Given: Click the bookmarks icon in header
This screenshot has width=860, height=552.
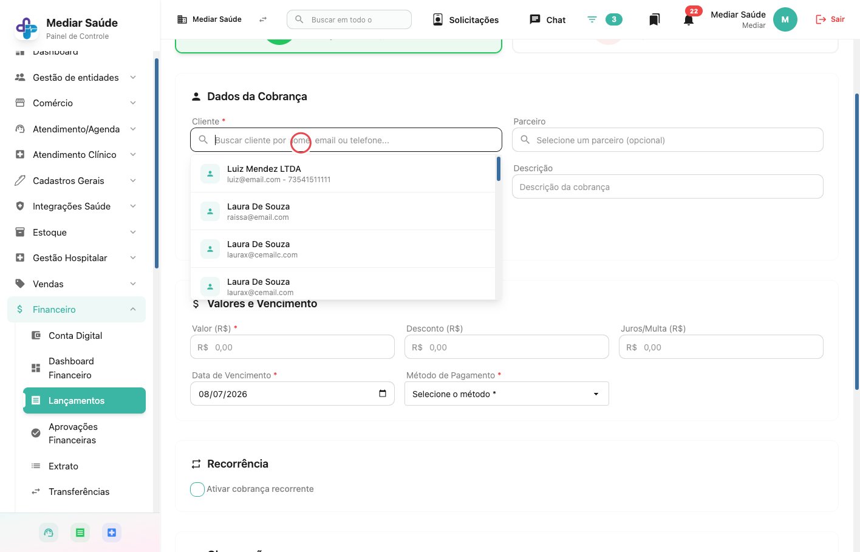Looking at the screenshot, I should tap(654, 20).
